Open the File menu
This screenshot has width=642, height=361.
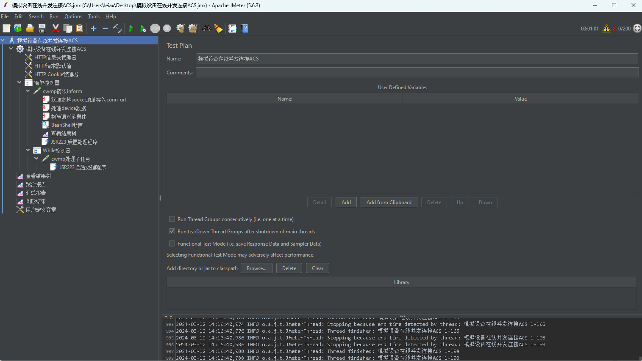tap(5, 16)
